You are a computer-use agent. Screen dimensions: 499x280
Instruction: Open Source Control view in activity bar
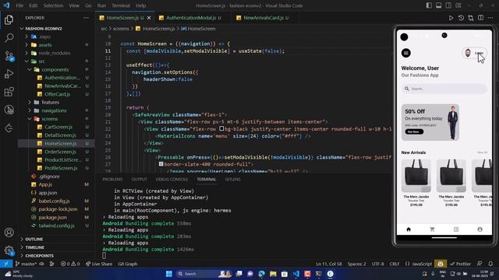tap(9, 56)
